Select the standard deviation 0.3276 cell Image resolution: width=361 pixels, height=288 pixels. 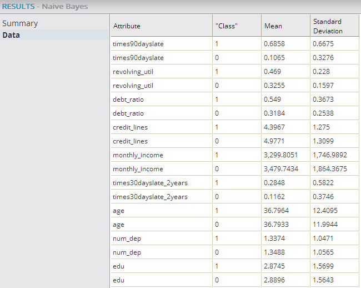pyautogui.click(x=324, y=57)
